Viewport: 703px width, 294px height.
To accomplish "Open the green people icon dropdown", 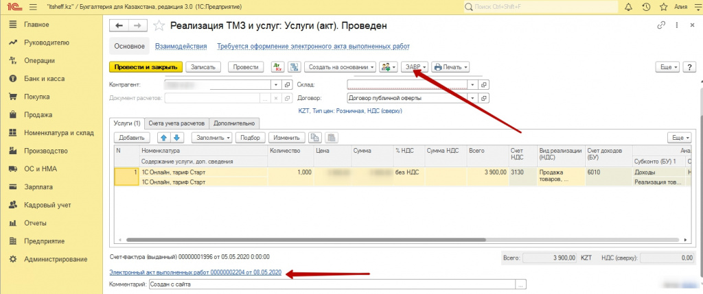I will click(x=389, y=67).
